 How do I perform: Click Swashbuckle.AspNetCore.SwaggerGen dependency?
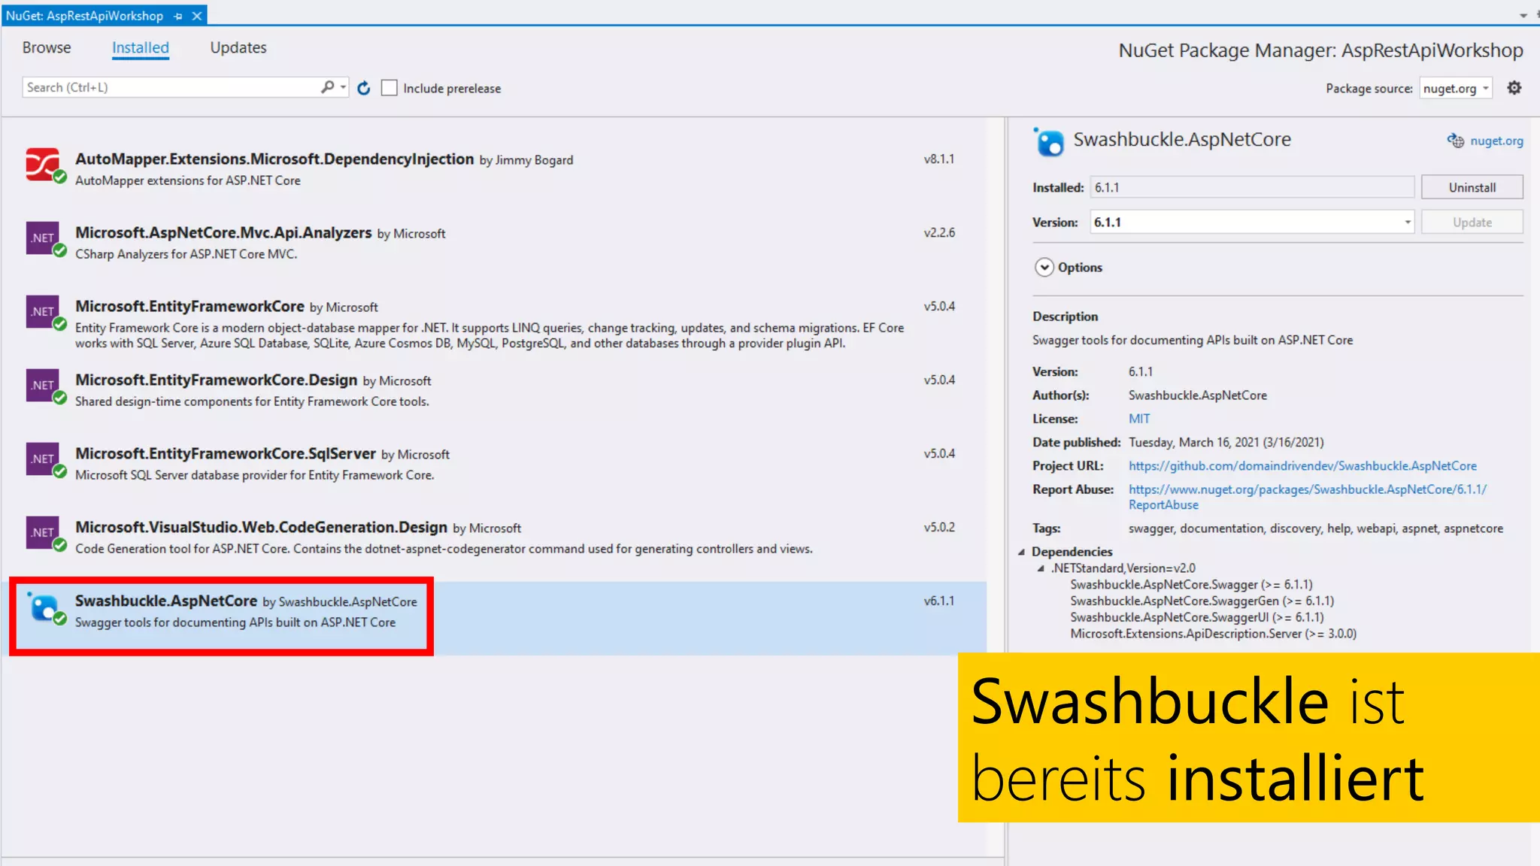pyautogui.click(x=1202, y=601)
